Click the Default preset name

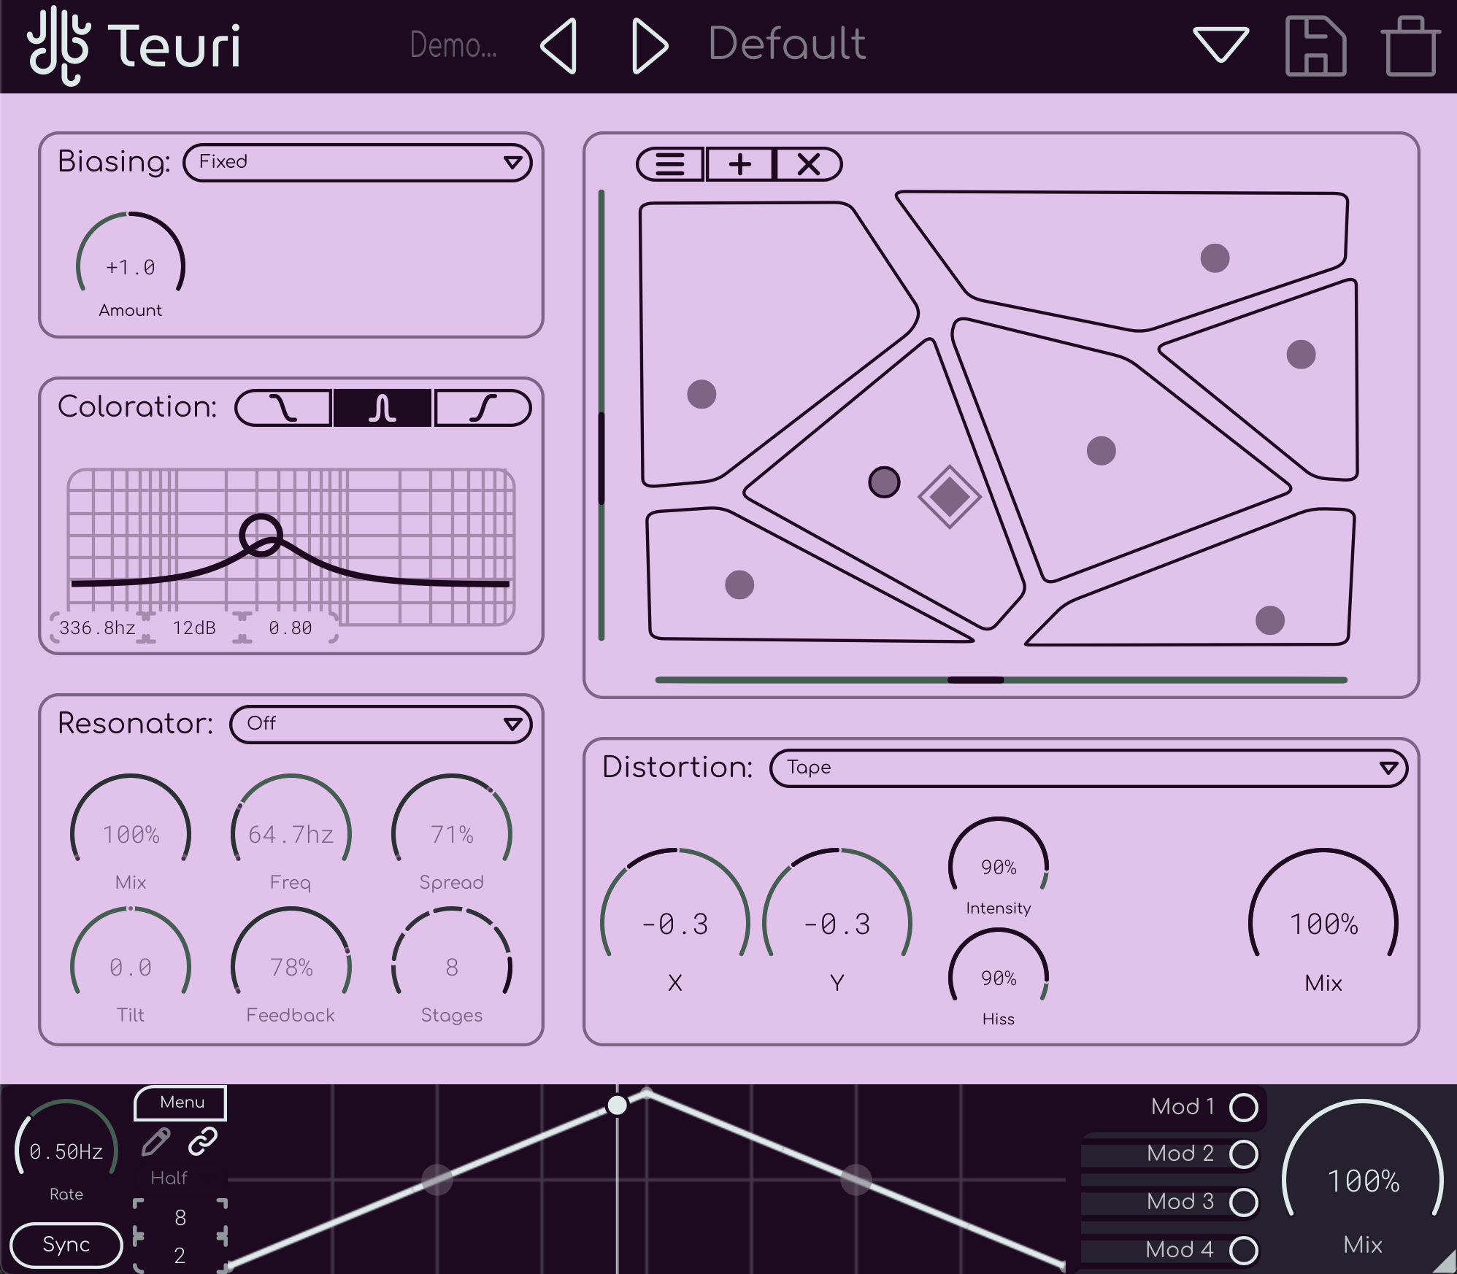[x=786, y=44]
